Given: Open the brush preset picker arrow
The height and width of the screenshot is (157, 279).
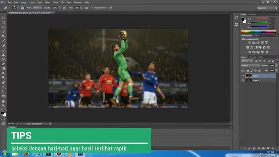Looking at the screenshot, I should point(17,8).
